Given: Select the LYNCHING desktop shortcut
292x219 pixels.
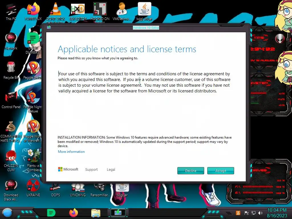Looking at the screenshot, I should tap(78, 190).
